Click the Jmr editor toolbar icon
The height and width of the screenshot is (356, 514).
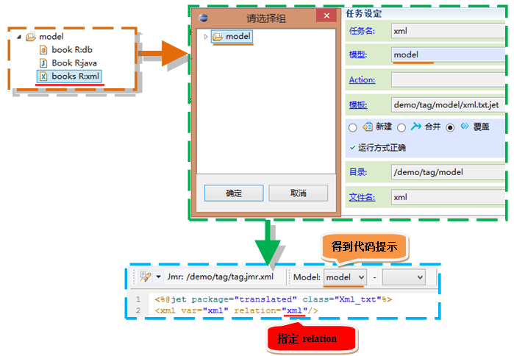tap(145, 277)
